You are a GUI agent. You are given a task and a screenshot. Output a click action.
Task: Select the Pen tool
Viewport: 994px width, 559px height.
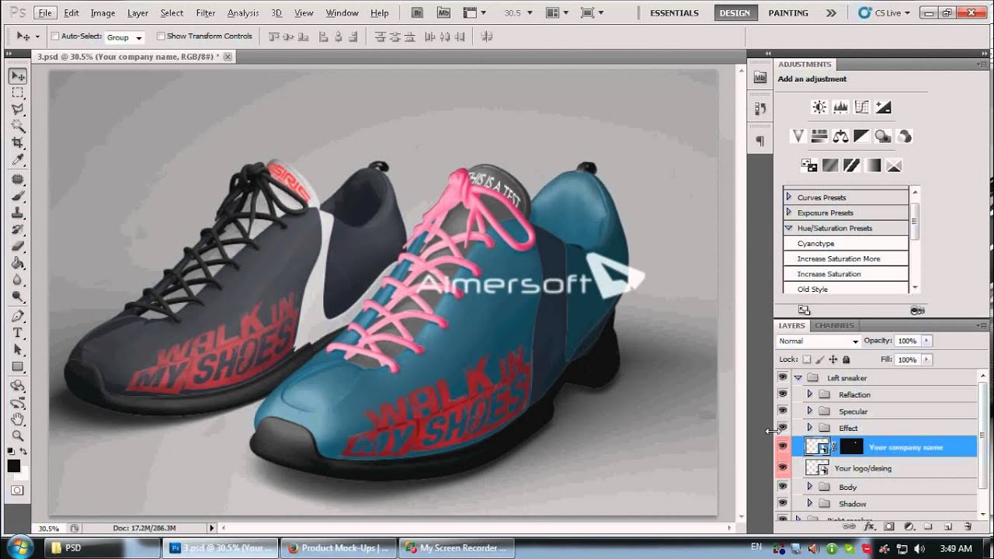[18, 316]
